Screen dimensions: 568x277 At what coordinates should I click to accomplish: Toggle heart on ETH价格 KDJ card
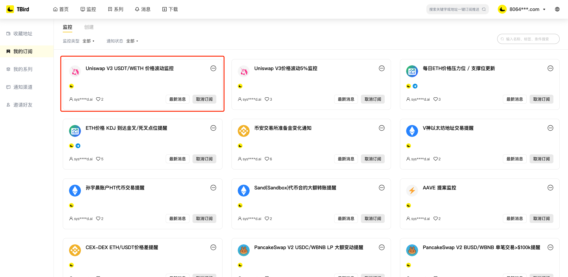98,159
